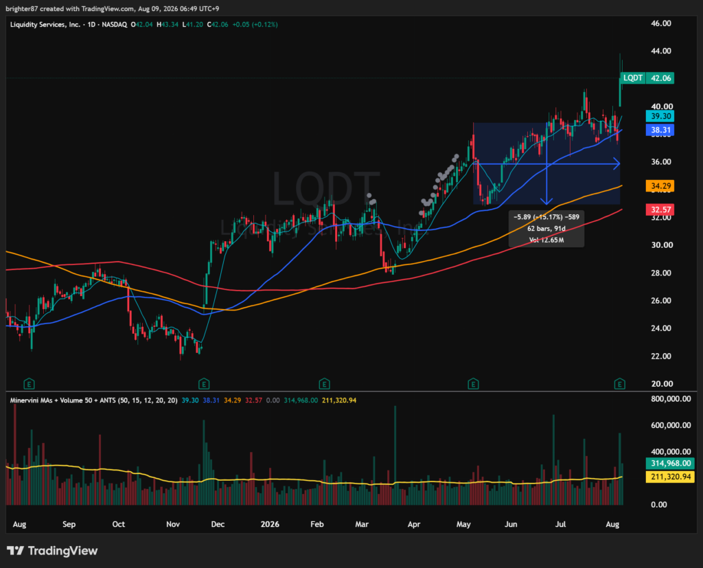Open the Liquidity Services, Inc. symbol title

coord(45,25)
